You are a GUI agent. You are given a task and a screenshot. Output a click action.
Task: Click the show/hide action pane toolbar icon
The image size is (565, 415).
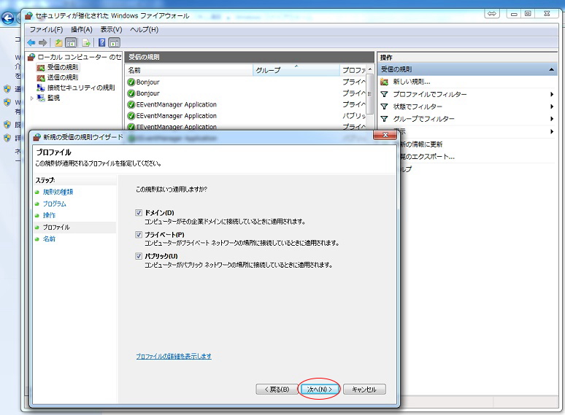114,43
